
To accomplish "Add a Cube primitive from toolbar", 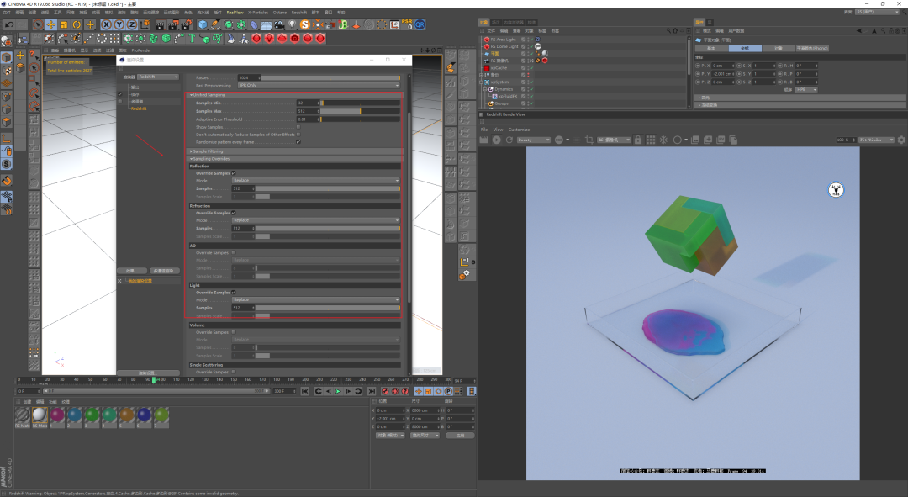I will 203,24.
